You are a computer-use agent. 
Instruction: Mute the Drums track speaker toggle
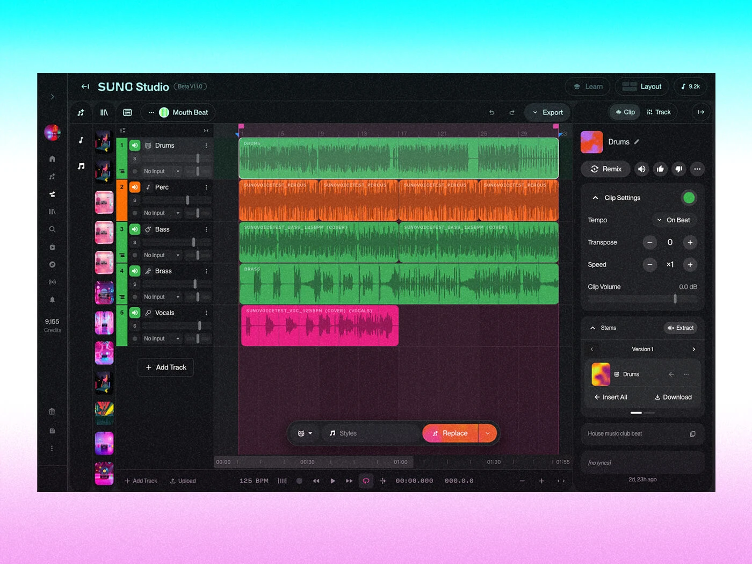click(x=135, y=146)
